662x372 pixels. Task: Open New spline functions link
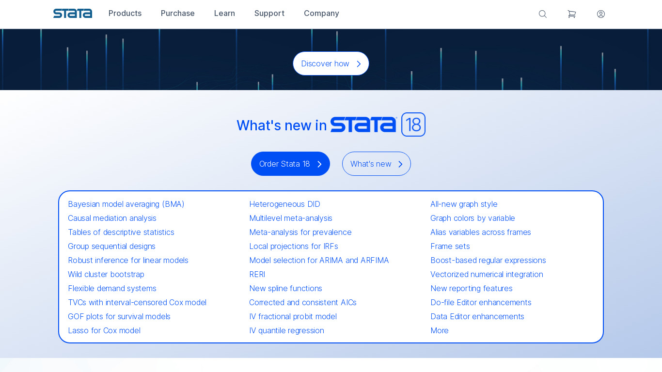click(285, 289)
